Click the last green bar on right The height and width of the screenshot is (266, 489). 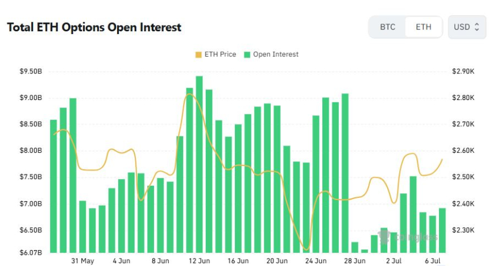[x=442, y=230]
